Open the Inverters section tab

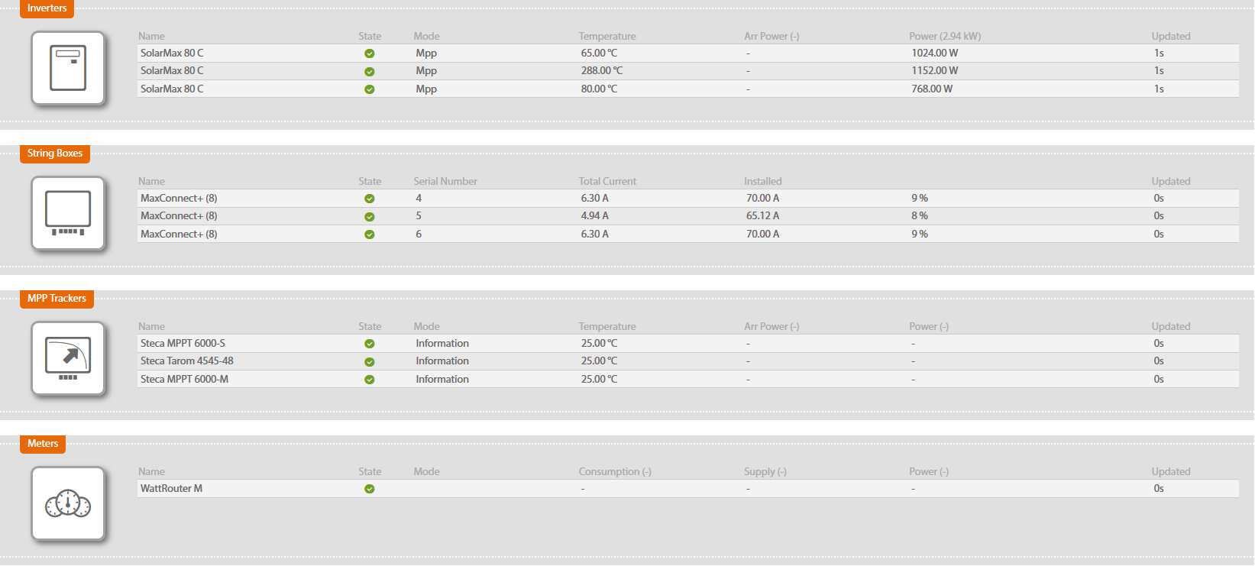tap(47, 8)
